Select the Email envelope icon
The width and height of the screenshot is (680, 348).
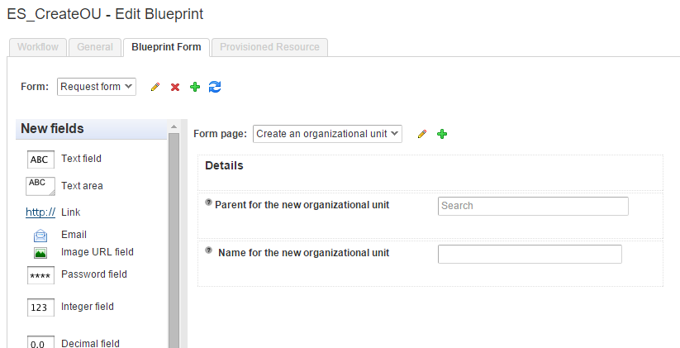40,236
